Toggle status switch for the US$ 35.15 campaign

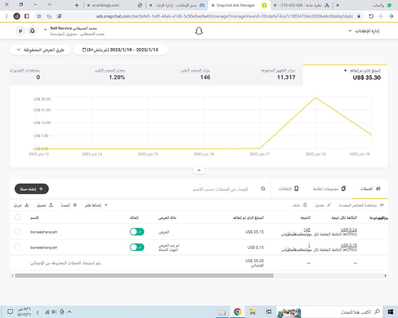click(137, 231)
